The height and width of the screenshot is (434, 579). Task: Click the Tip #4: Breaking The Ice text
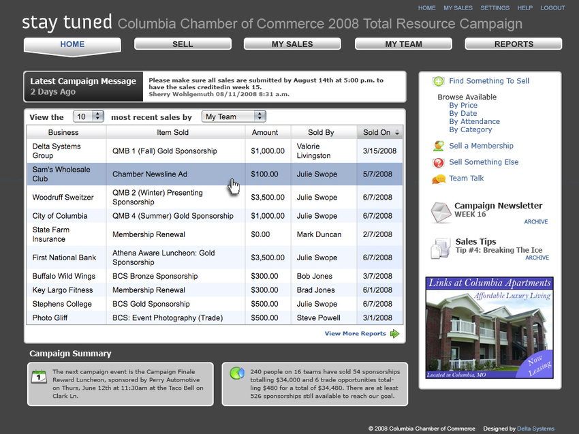pyautogui.click(x=499, y=250)
